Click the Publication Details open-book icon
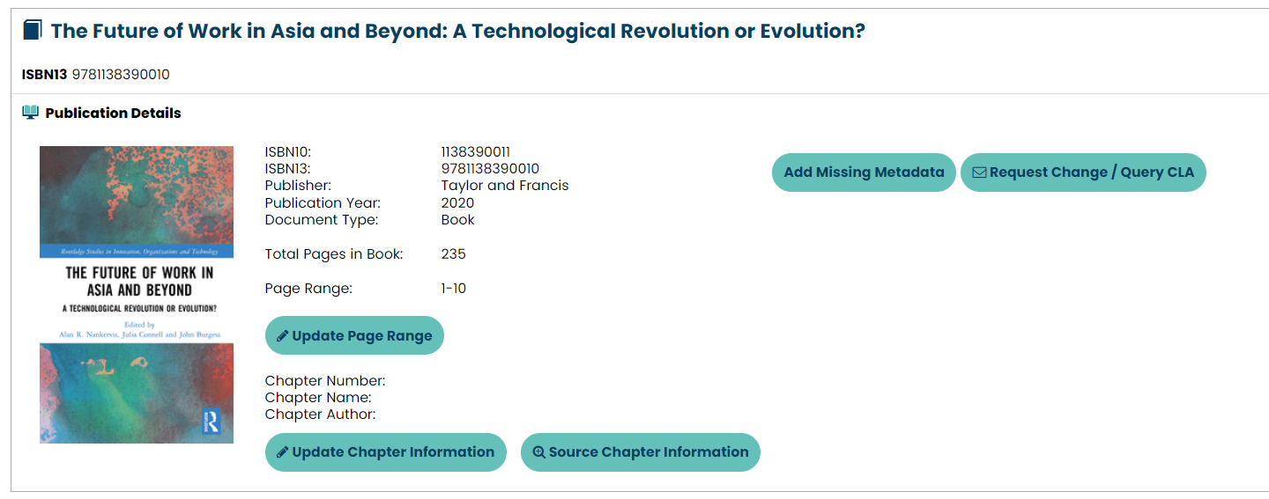1269x499 pixels. [31, 113]
